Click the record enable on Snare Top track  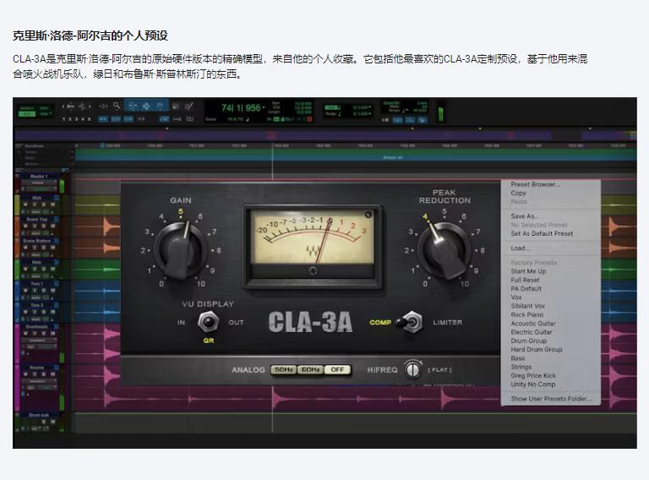[x=25, y=226]
